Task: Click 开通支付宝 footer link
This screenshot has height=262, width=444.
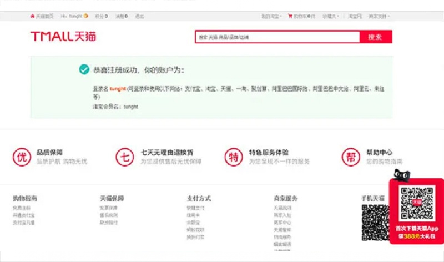Action: 24,215
